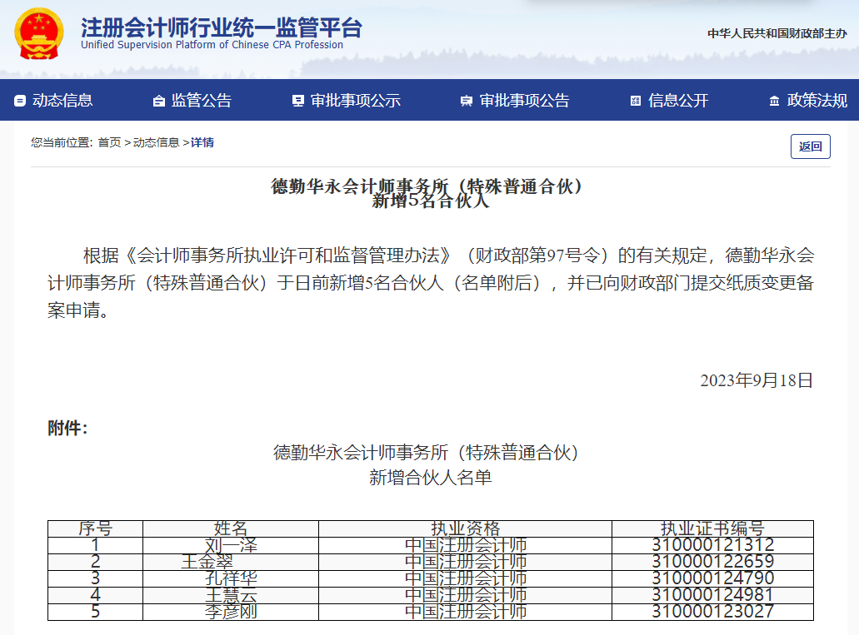Open the 信息公开 navigation menu
The width and height of the screenshot is (859, 635).
tap(678, 100)
